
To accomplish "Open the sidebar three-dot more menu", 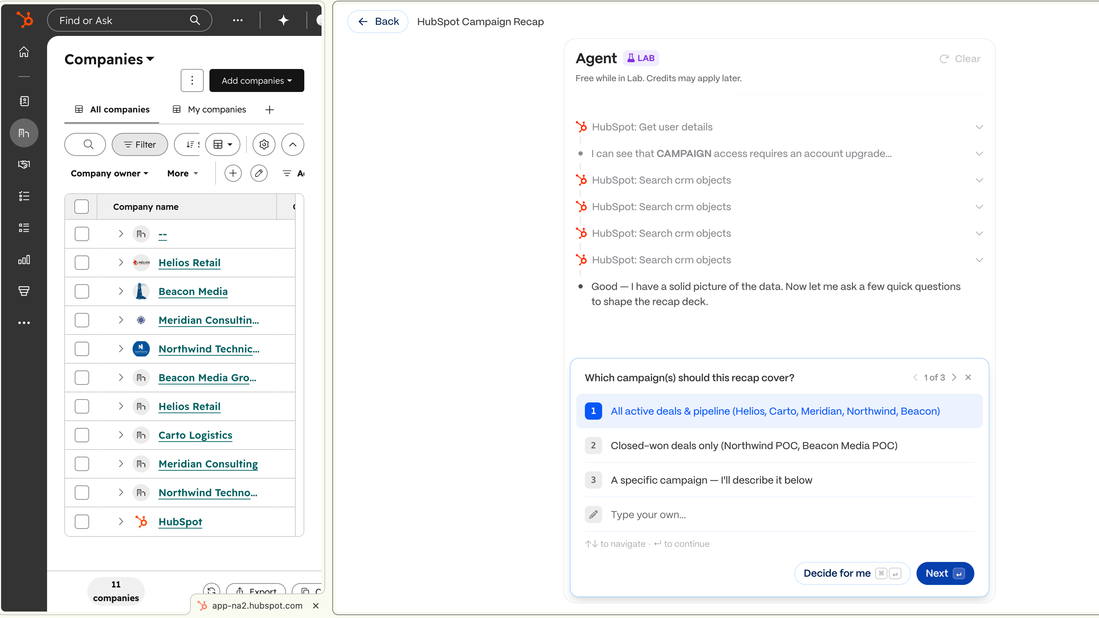I will [24, 323].
